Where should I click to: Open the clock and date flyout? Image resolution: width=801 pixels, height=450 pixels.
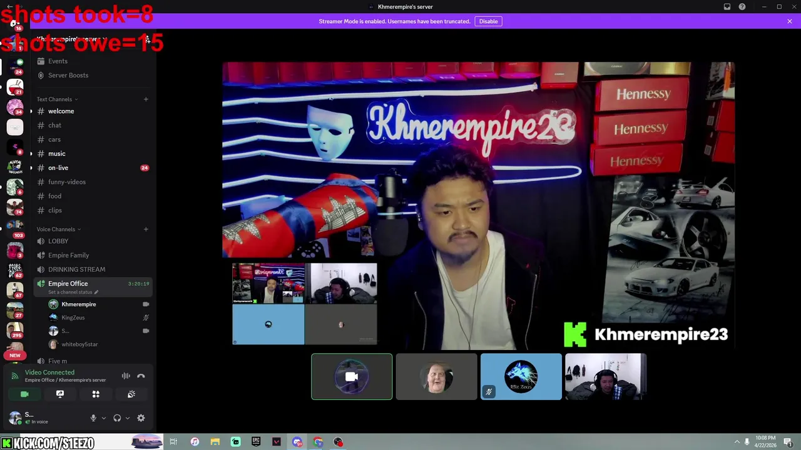click(765, 442)
